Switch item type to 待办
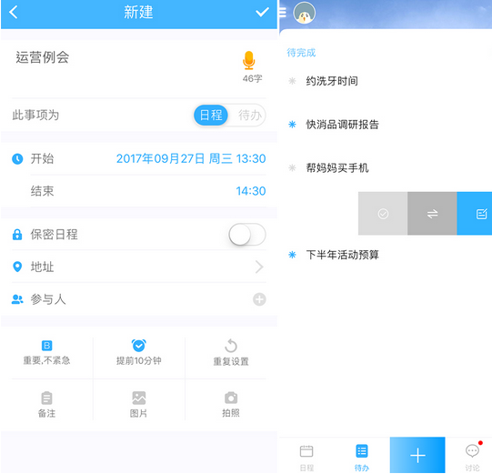Image resolution: width=492 pixels, height=474 pixels. pos(250,116)
